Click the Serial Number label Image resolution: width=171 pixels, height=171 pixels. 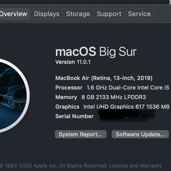point(74,116)
